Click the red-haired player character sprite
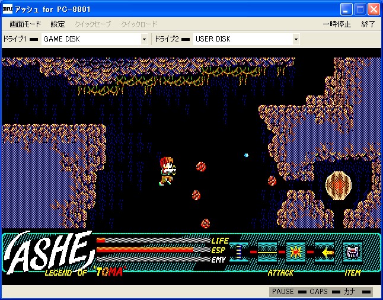This screenshot has width=383, height=300. coord(167,171)
